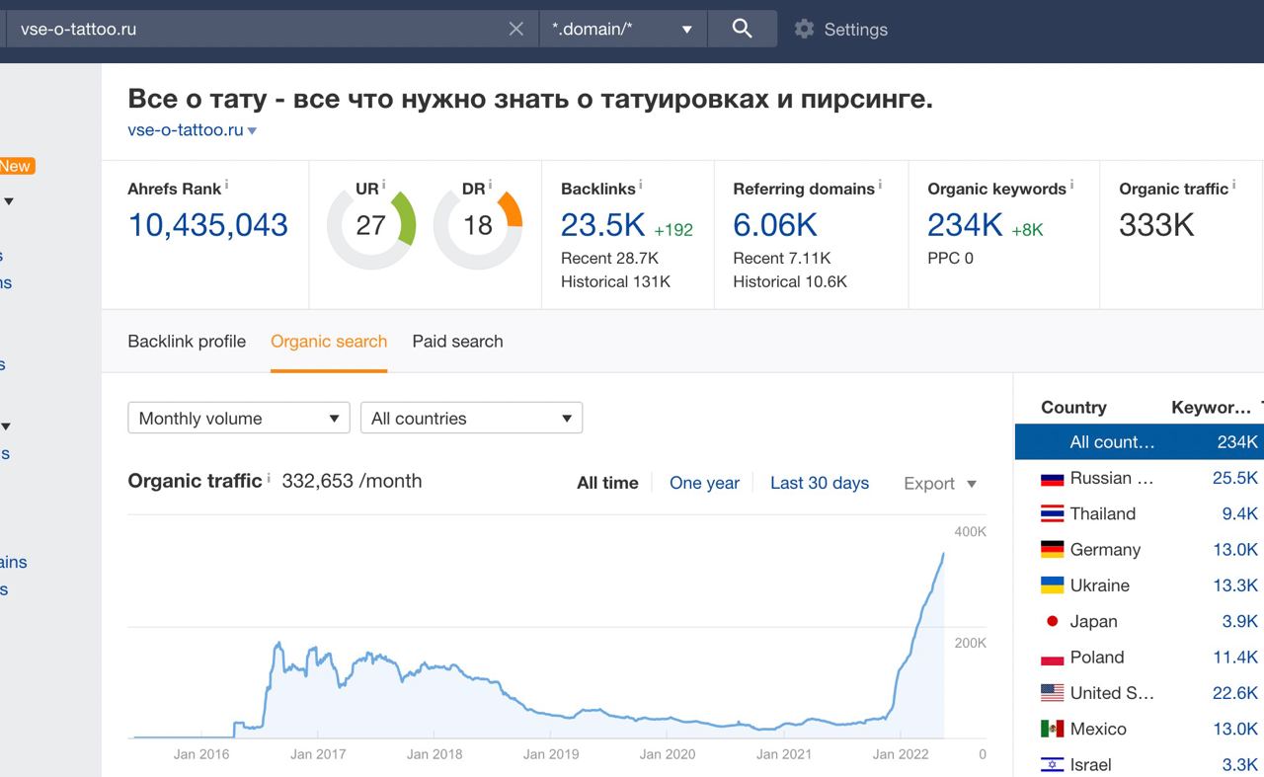Click Japan's 3.9K keywords value
The height and width of the screenshot is (777, 1264).
pos(1239,621)
